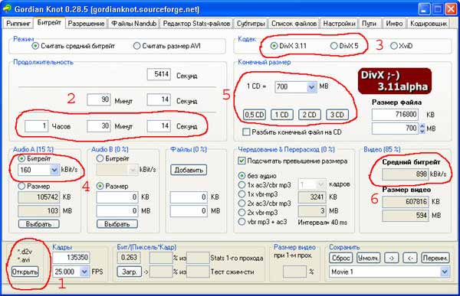Viewport: 460px width, 296px height.
Task: Click the 2 CD size button
Action: [310, 115]
